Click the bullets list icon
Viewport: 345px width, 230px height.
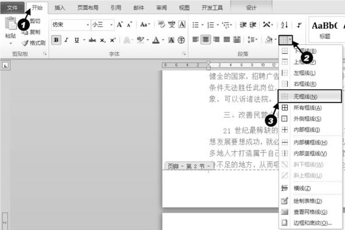tap(196, 25)
